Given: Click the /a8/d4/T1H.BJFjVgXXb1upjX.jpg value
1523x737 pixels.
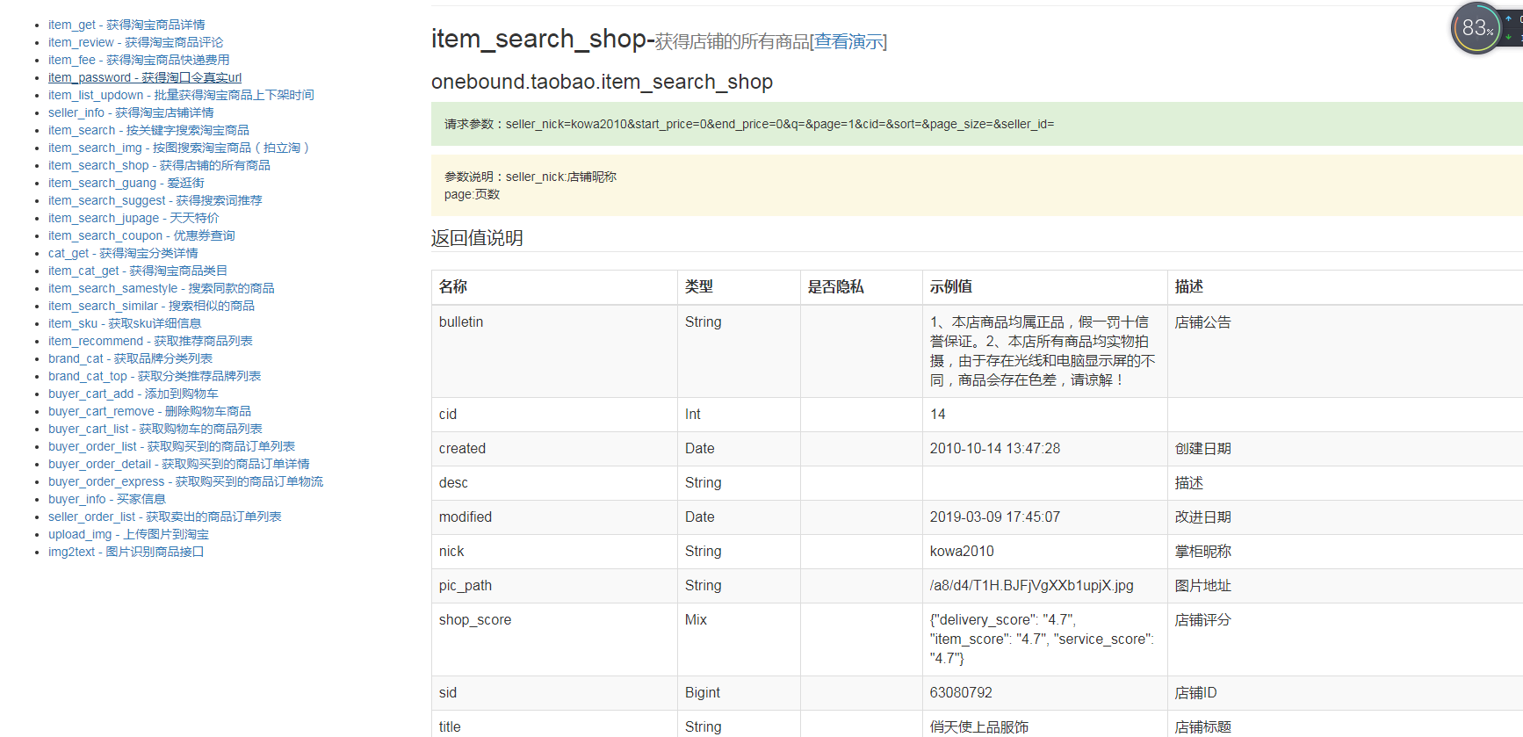Looking at the screenshot, I should [1032, 586].
